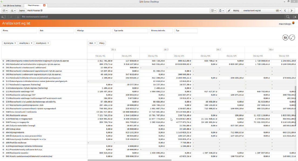Open the global list menu icon

[x=13, y=10]
